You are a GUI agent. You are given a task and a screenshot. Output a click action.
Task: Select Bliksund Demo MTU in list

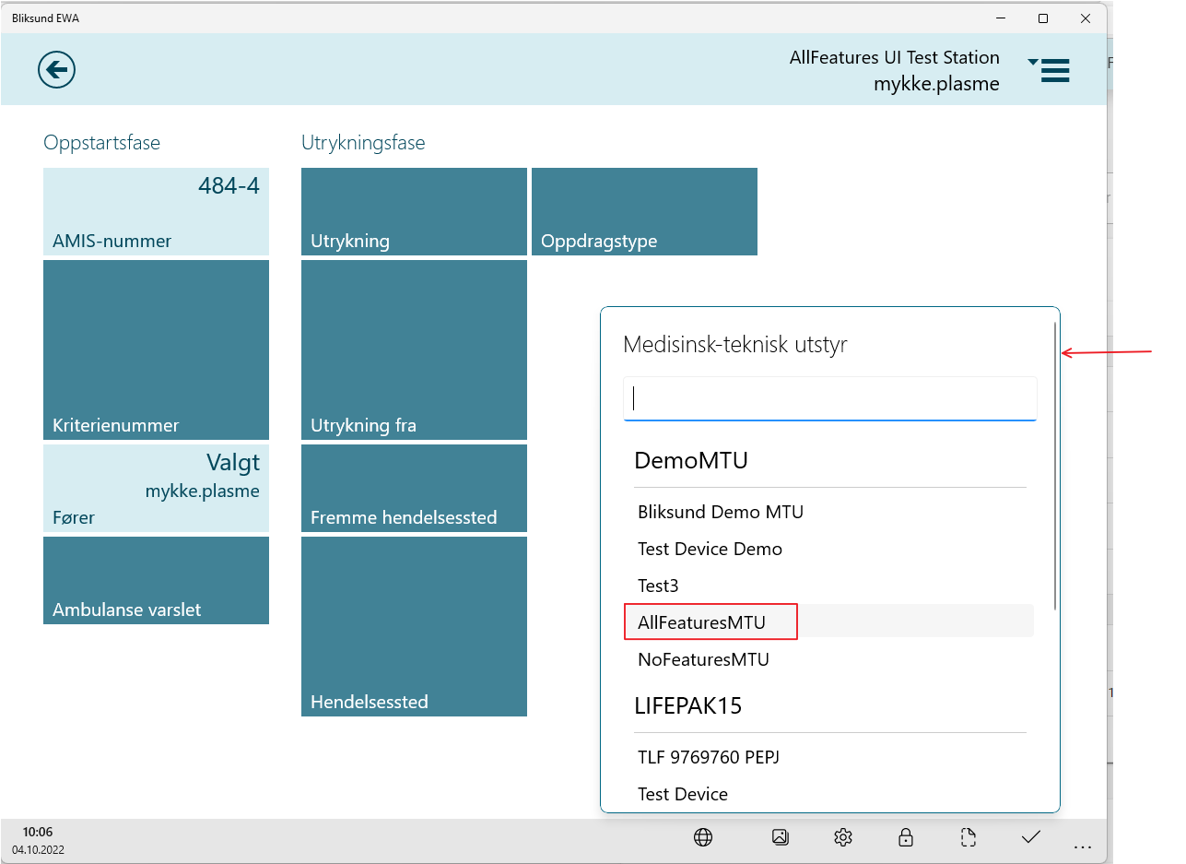pos(828,512)
